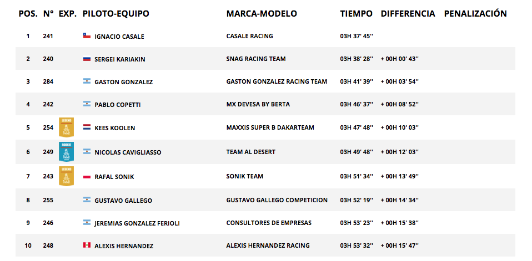
Task: Click the Argentina flag beside Gaston Gonzalez
Action: pos(87,81)
